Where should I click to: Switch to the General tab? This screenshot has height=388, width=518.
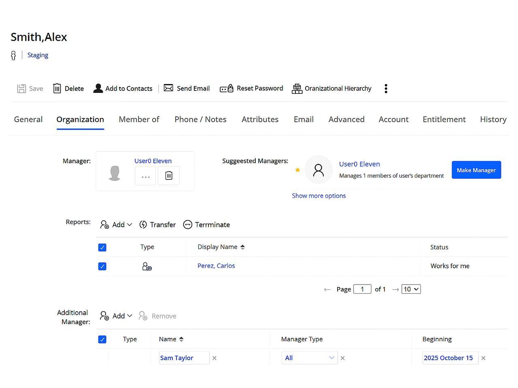pos(28,119)
